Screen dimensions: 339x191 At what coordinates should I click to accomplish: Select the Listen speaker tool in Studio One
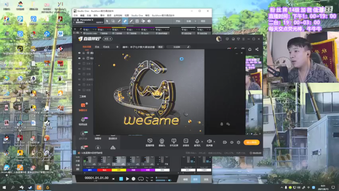click(x=149, y=21)
